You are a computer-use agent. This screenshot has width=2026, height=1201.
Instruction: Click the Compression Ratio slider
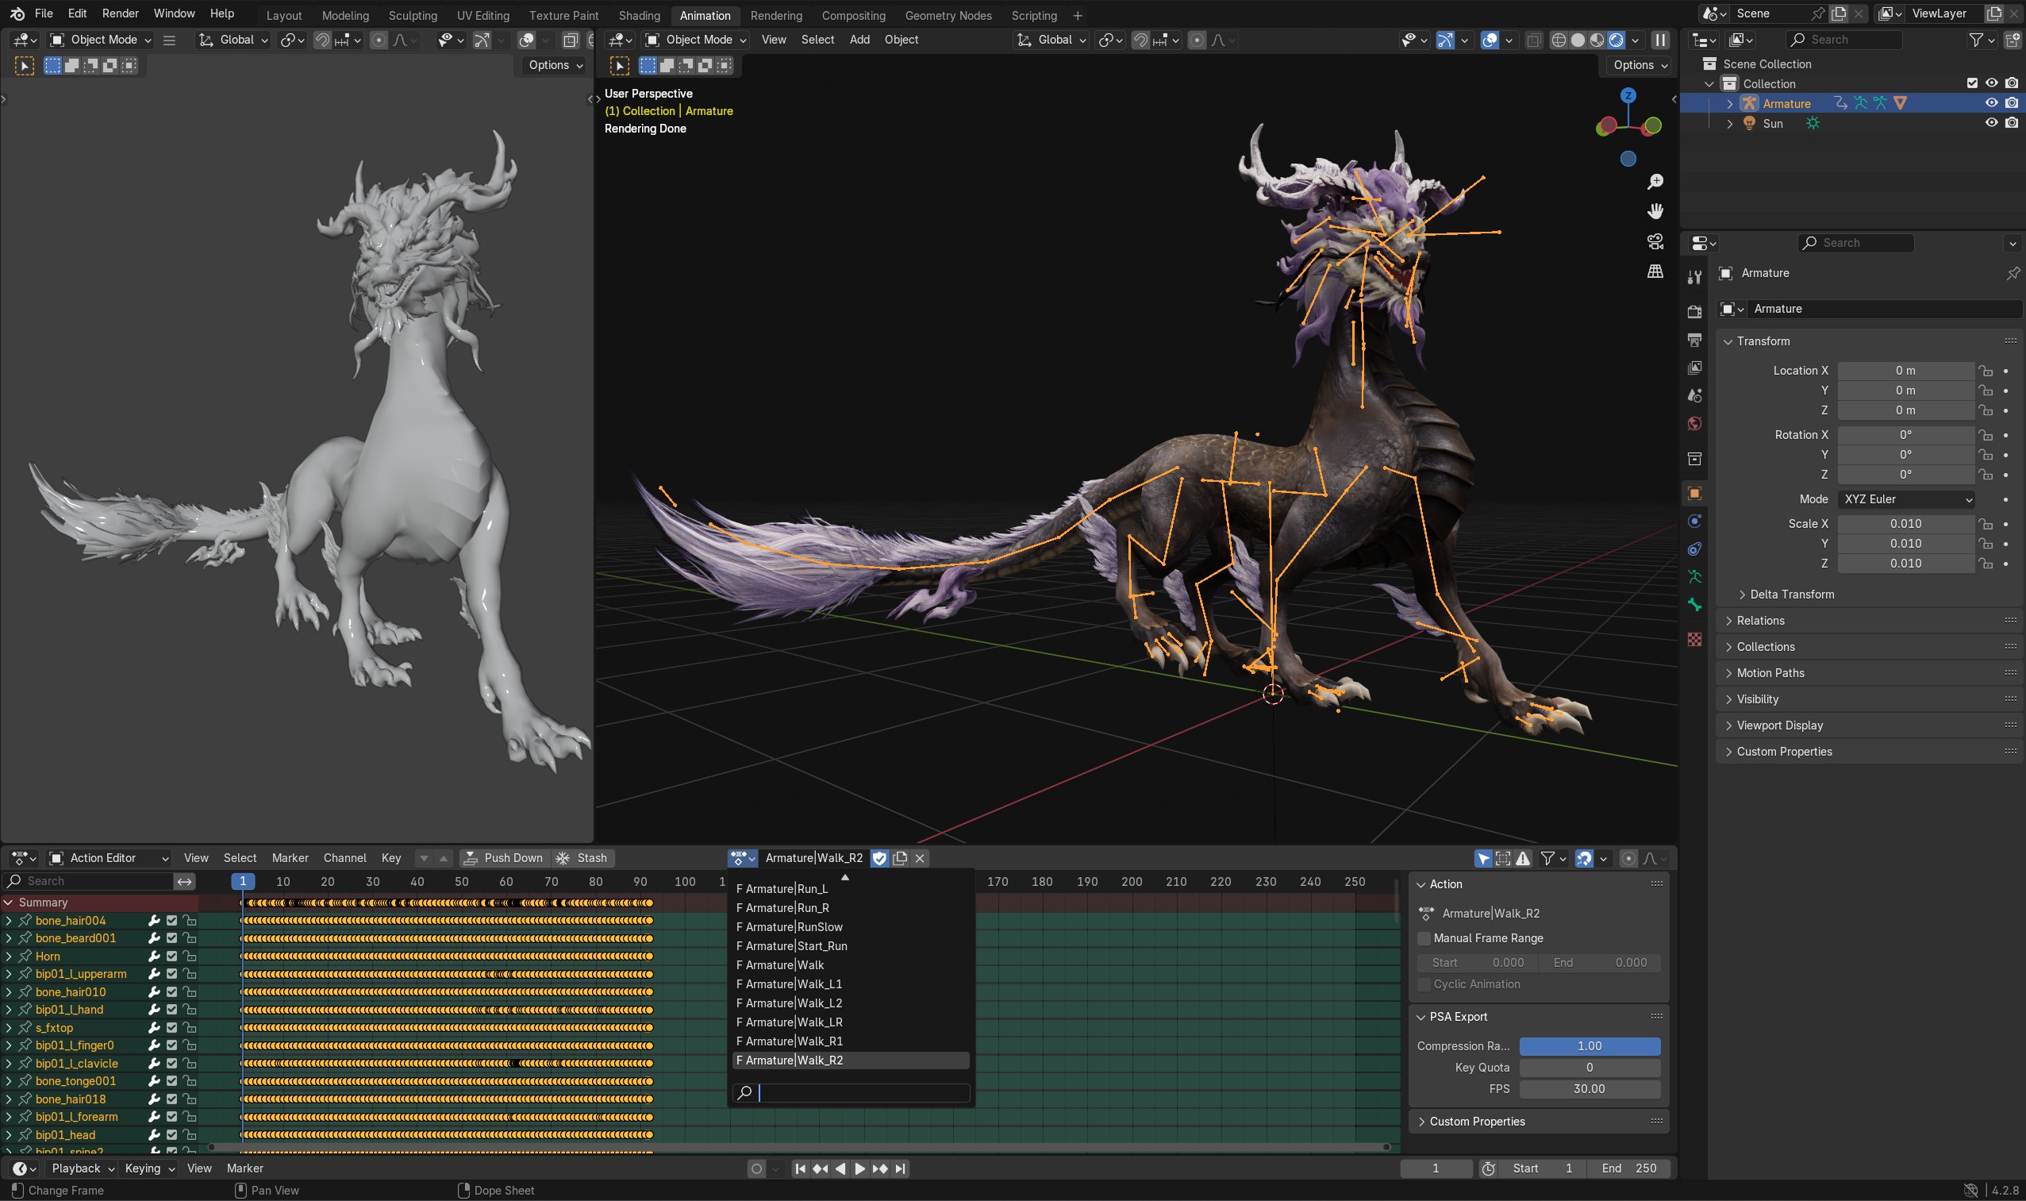click(1589, 1045)
